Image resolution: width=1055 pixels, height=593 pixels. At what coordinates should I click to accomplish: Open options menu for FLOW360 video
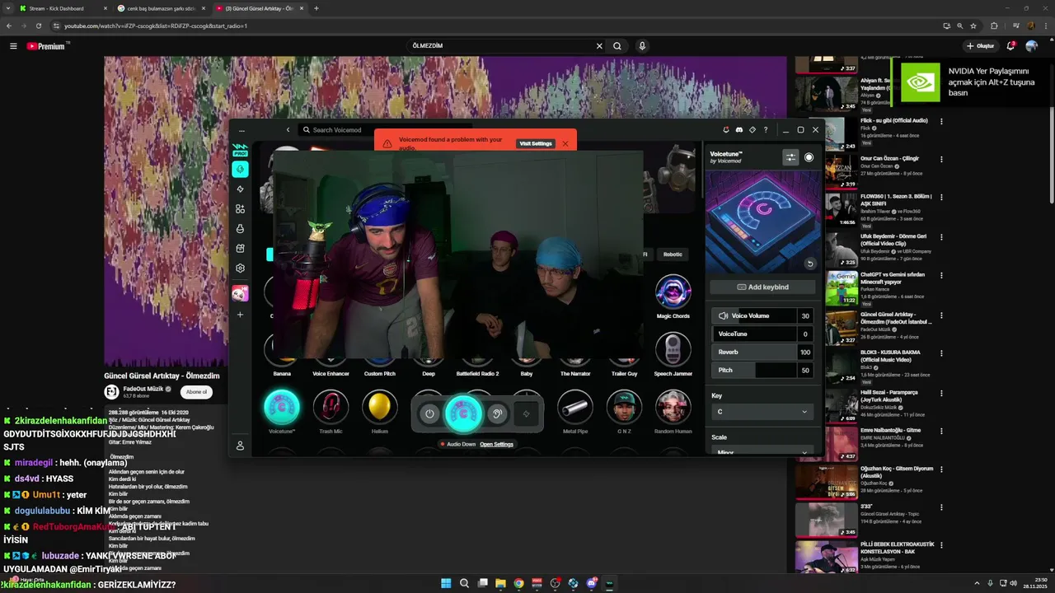click(x=941, y=197)
